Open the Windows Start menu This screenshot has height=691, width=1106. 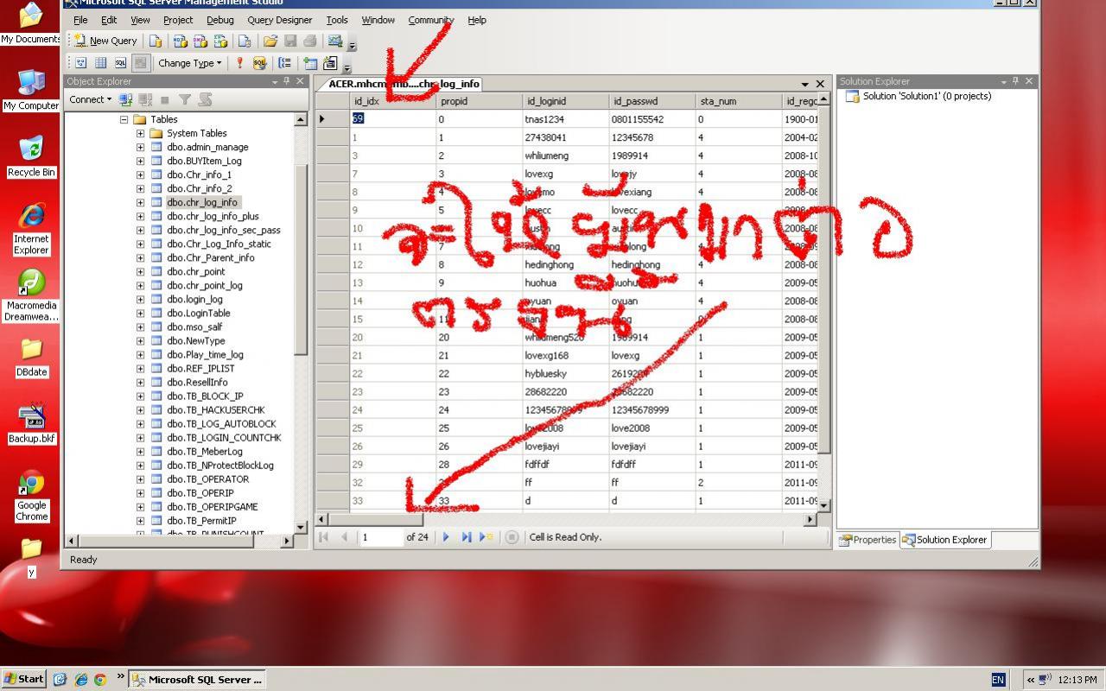pos(23,679)
